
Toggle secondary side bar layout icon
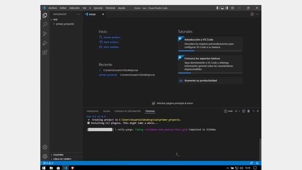[226, 8]
